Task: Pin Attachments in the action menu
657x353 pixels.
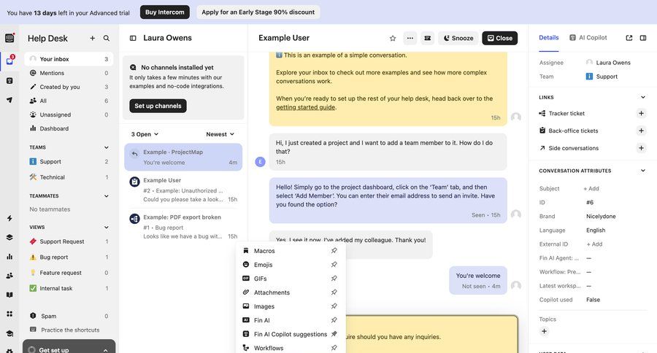Action: (x=334, y=292)
